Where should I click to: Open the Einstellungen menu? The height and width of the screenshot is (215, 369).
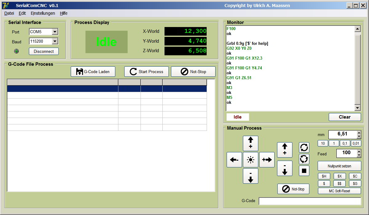coord(43,13)
